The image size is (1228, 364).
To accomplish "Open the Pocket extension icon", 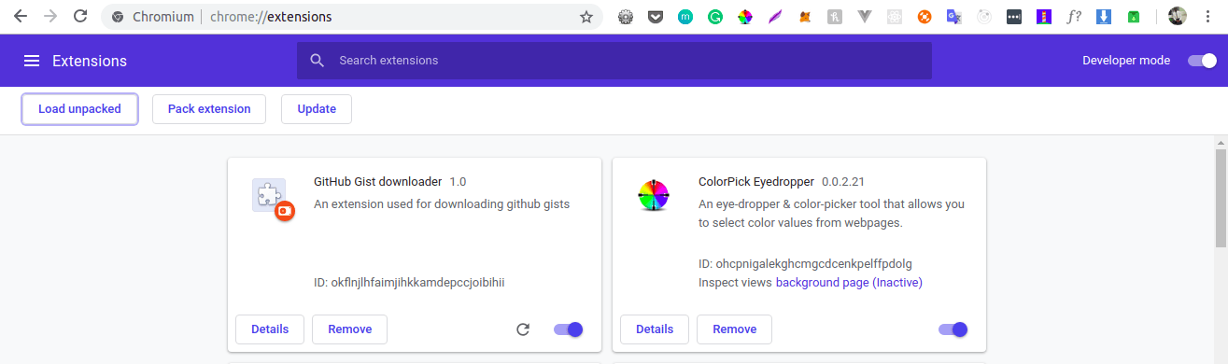I will click(x=656, y=17).
